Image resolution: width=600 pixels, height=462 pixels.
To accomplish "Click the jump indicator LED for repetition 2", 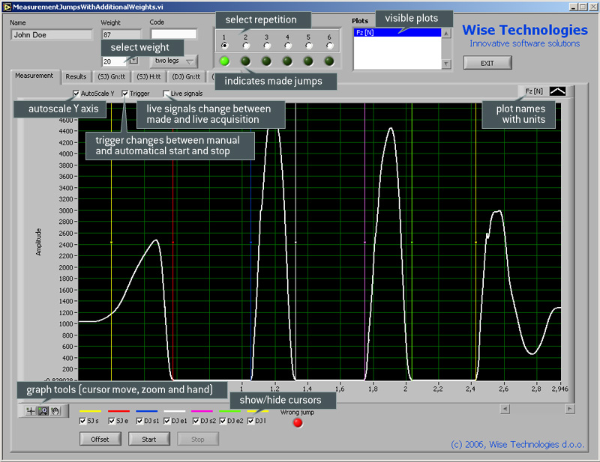I will (246, 61).
